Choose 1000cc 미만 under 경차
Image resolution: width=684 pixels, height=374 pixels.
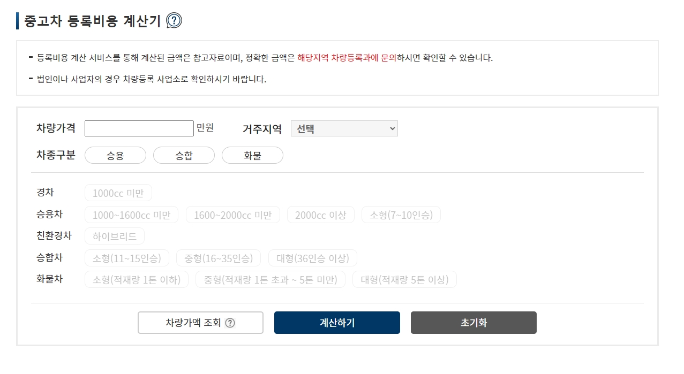coord(118,193)
